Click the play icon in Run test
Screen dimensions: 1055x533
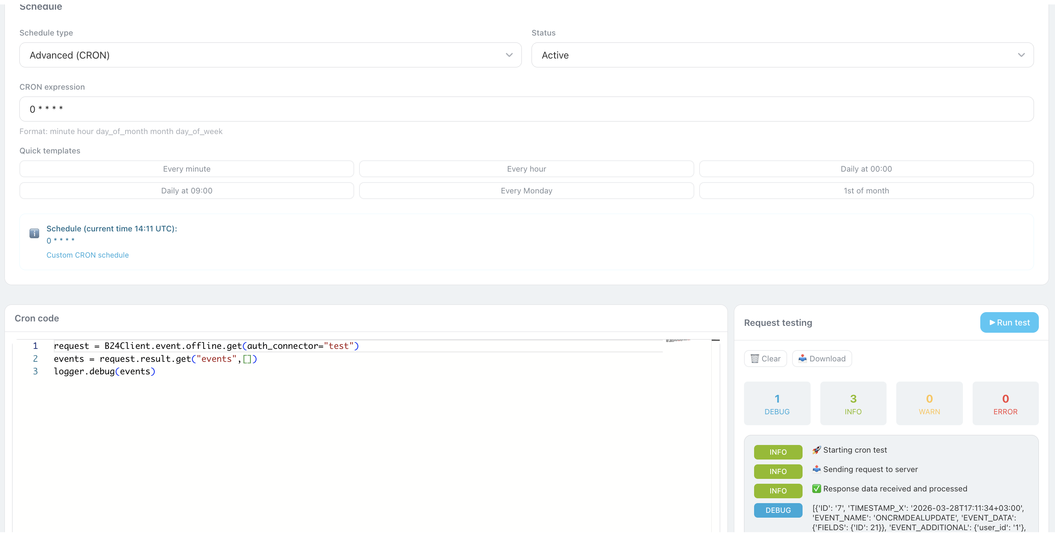992,323
